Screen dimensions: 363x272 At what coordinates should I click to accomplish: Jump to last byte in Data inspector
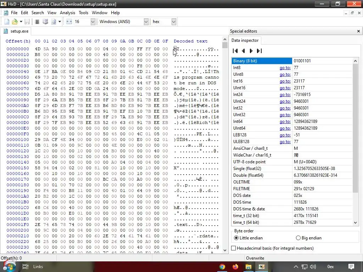tap(259, 51)
